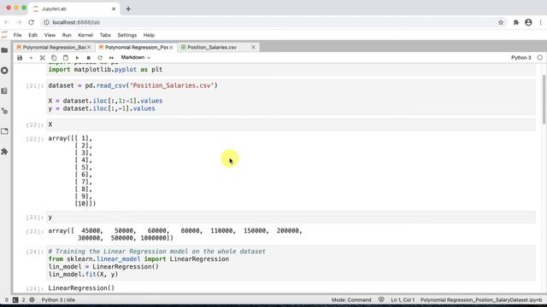Open the File menu
This screenshot has height=307, width=547.
pyautogui.click(x=17, y=35)
